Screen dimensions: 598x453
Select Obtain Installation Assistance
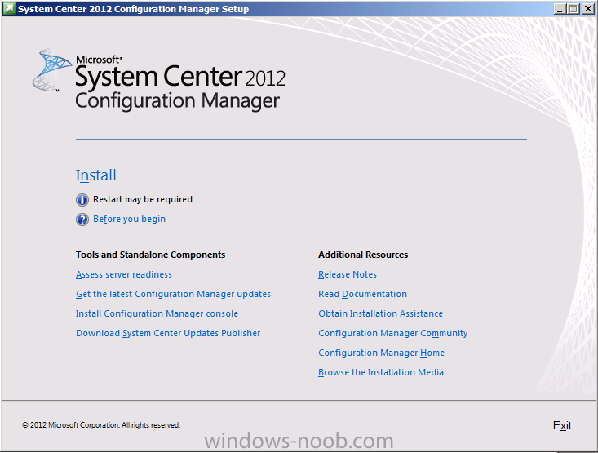pos(381,313)
